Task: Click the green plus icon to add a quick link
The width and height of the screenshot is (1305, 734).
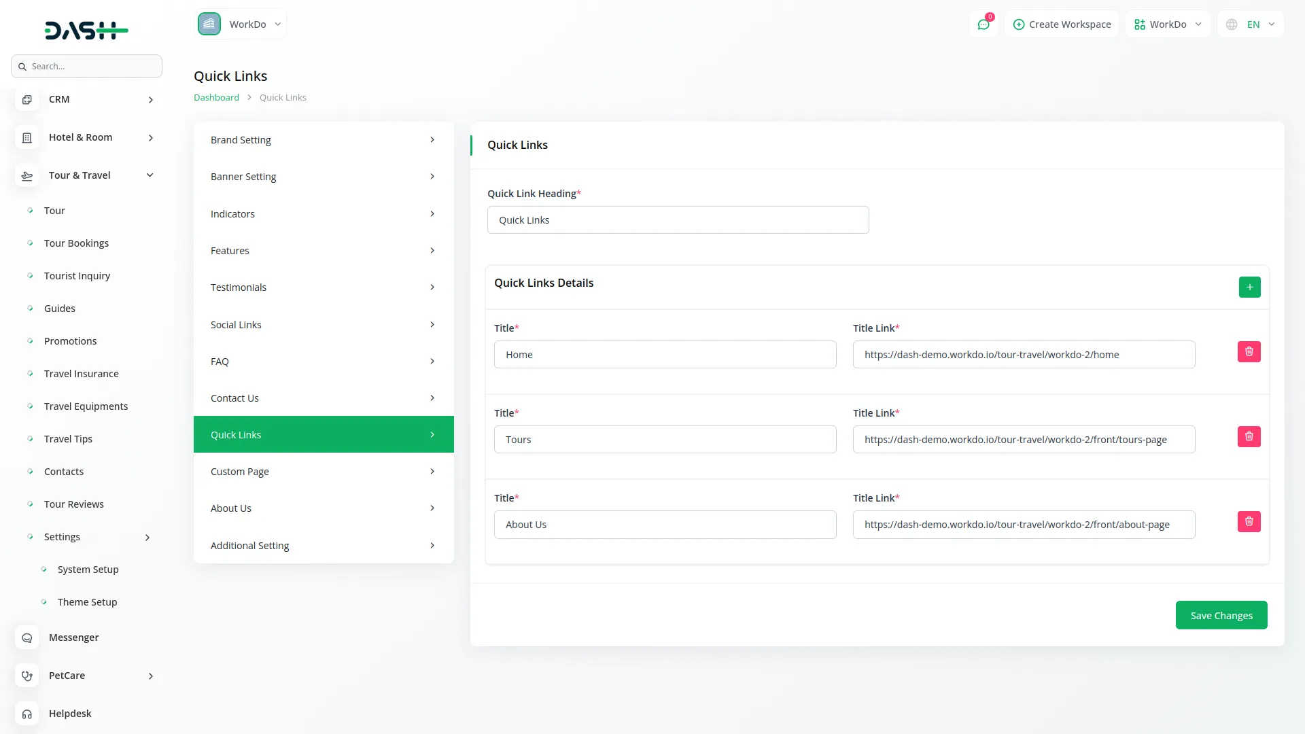Action: [x=1249, y=287]
